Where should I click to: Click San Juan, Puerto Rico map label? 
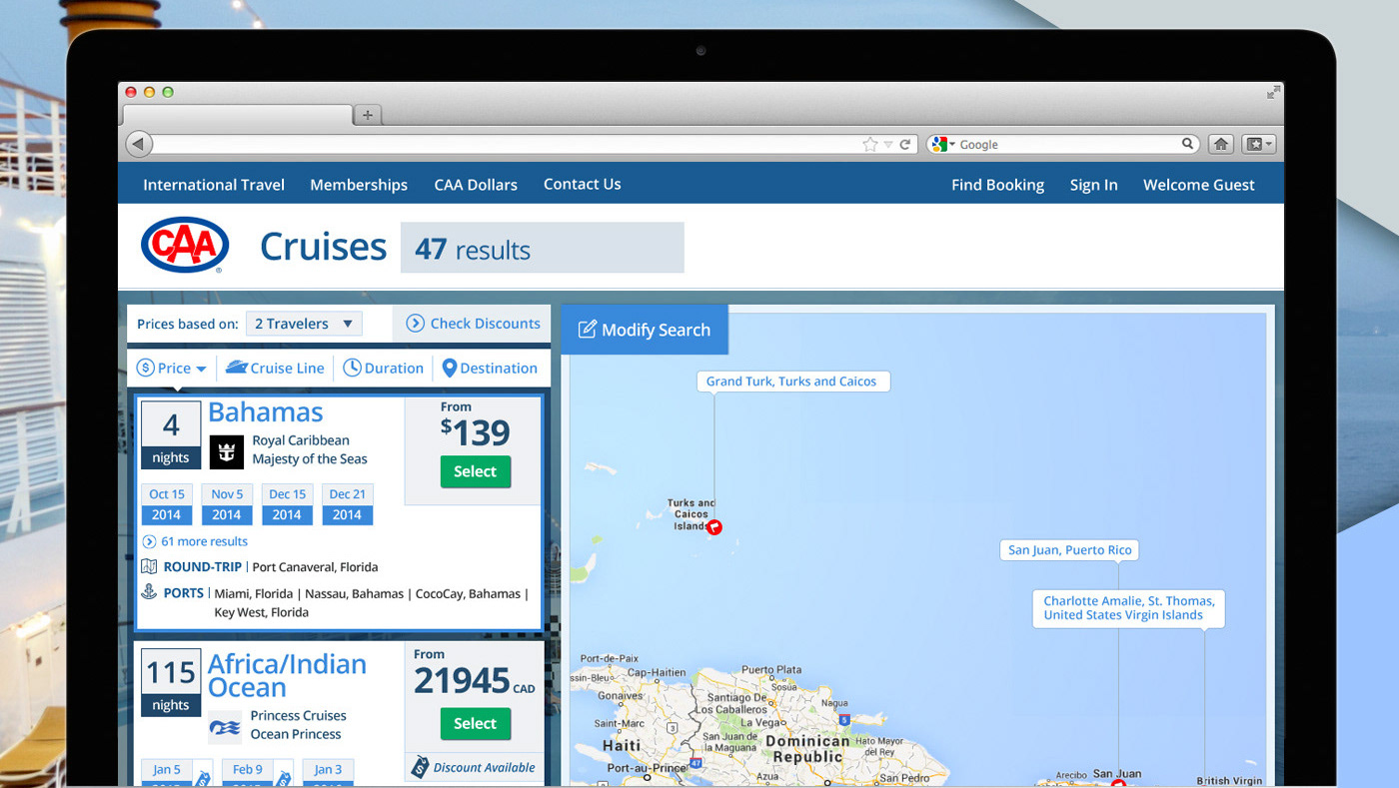point(1070,550)
